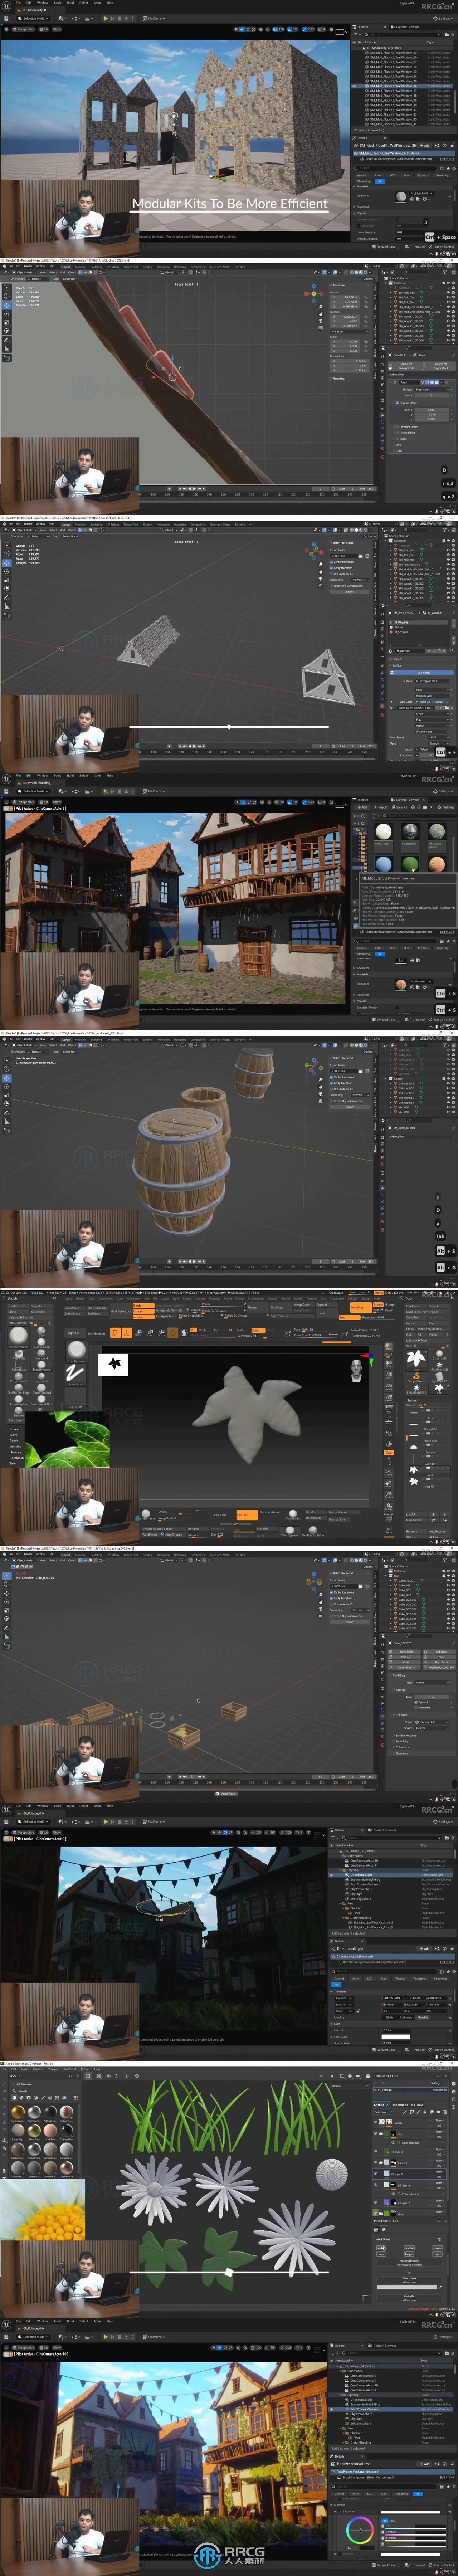Viewport: 458px width, 2576px height.
Task: Click green Play button in Unreal medieval houses window
Action: (x=105, y=791)
